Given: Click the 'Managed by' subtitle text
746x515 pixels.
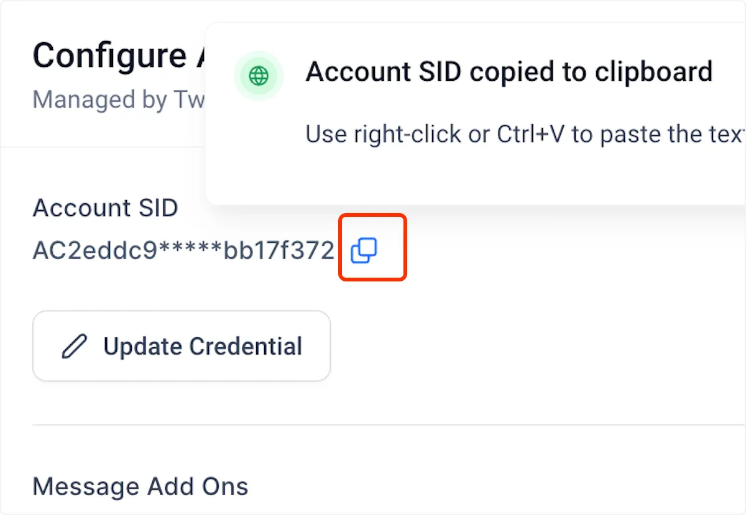Looking at the screenshot, I should tap(118, 99).
